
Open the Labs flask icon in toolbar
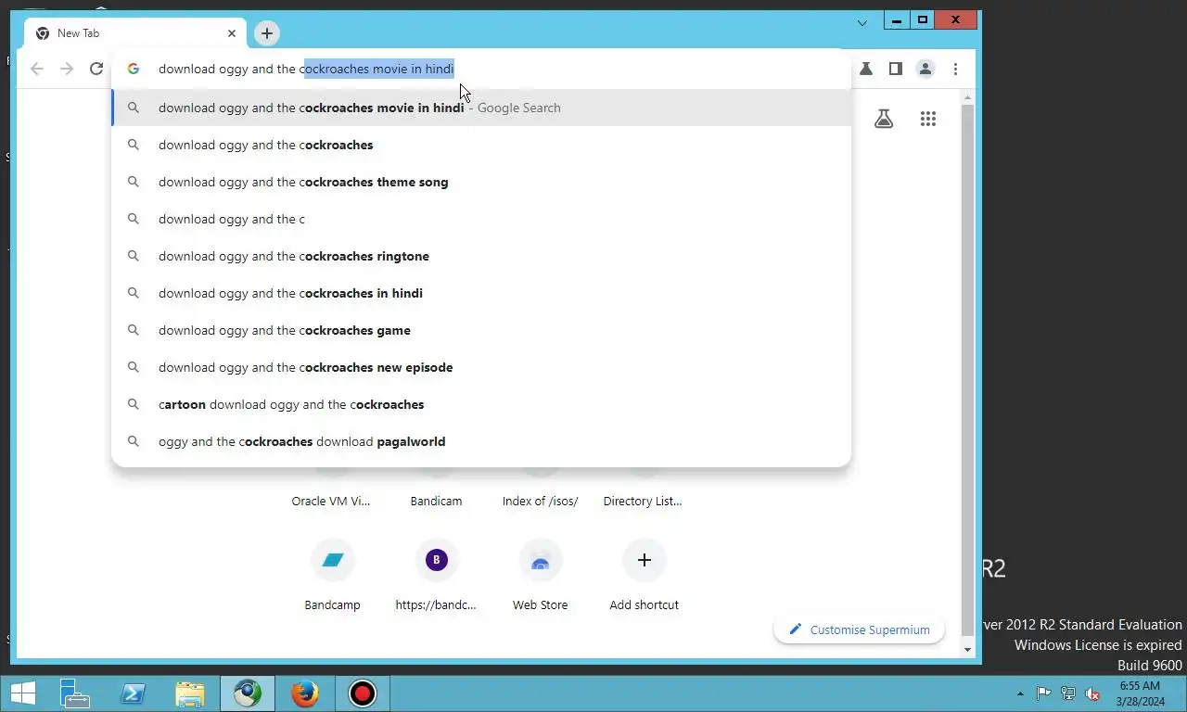[865, 69]
